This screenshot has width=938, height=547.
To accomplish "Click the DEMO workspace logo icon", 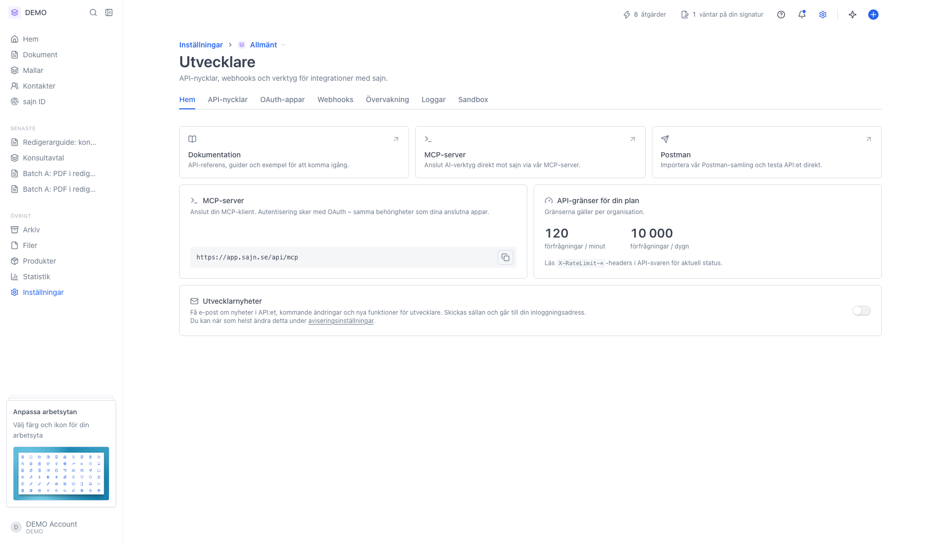I will [x=15, y=13].
